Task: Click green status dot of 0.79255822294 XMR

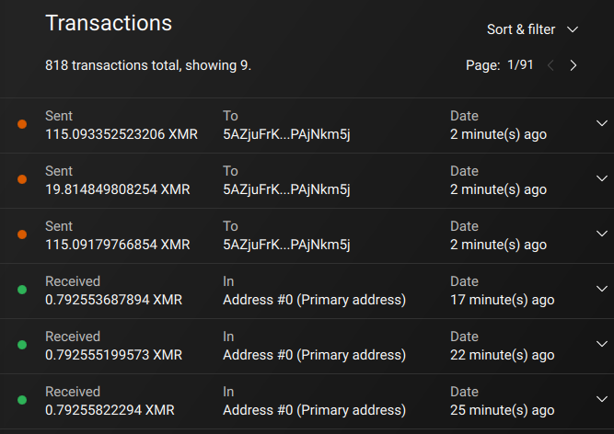Action: pyautogui.click(x=22, y=400)
